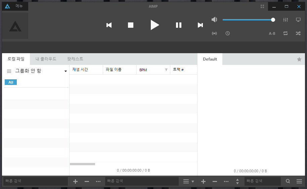
Task: Sort by 재생 시간 column header
Action: 86,70
